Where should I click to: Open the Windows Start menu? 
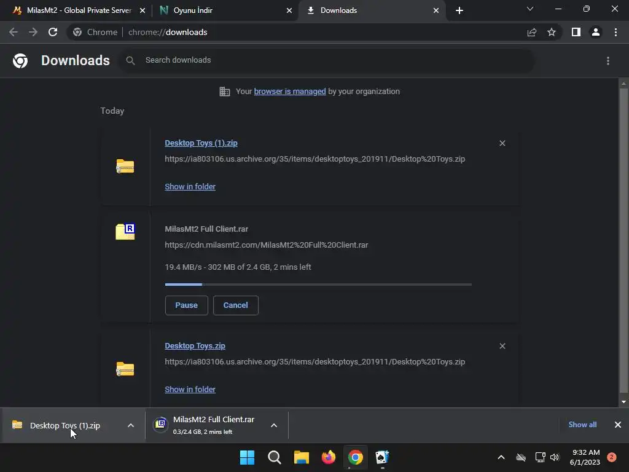pyautogui.click(x=247, y=457)
